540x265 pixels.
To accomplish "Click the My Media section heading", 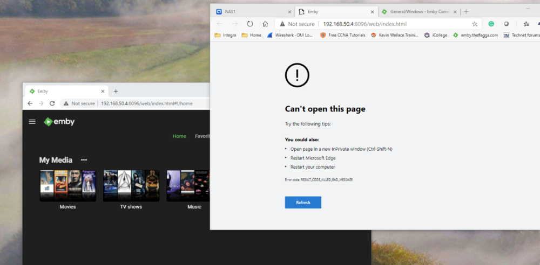I will [x=56, y=160].
